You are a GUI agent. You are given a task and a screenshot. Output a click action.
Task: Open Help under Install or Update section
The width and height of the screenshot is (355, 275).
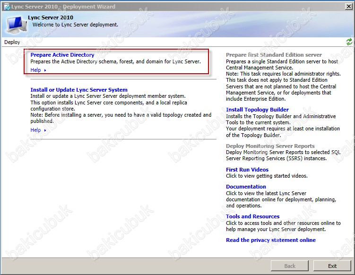pos(35,130)
